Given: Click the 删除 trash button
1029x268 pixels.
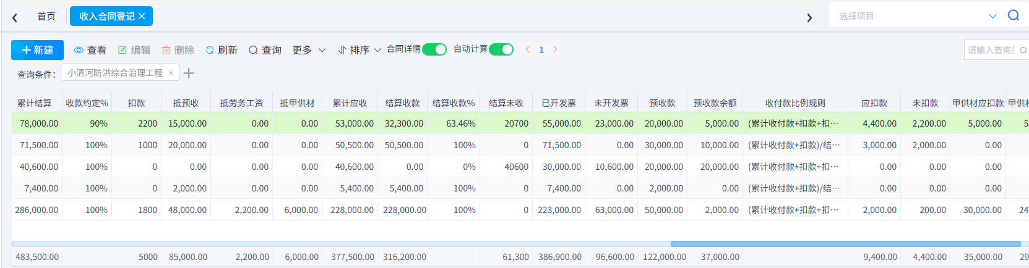Looking at the screenshot, I should point(178,50).
